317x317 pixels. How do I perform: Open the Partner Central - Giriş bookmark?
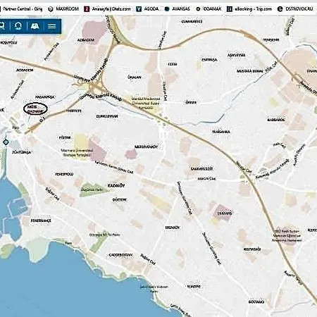pos(22,9)
